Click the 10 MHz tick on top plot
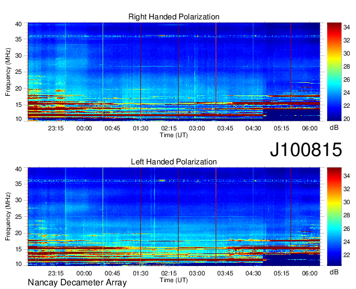This screenshot has height=289, width=356. click(18, 119)
